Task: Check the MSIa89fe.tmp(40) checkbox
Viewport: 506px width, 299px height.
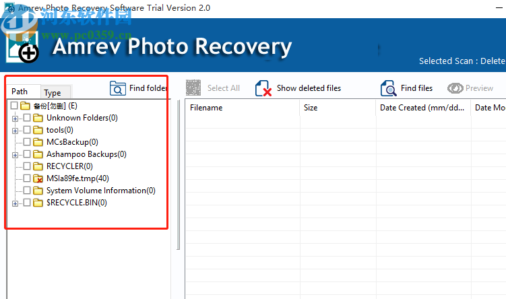Action: pyautogui.click(x=27, y=178)
